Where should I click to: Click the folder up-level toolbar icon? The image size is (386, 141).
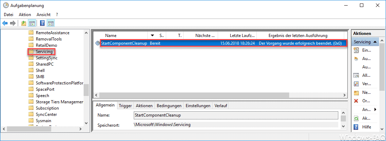coord(23,23)
